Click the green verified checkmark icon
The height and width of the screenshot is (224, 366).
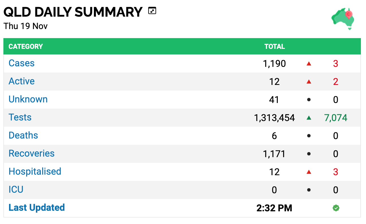[x=336, y=208]
